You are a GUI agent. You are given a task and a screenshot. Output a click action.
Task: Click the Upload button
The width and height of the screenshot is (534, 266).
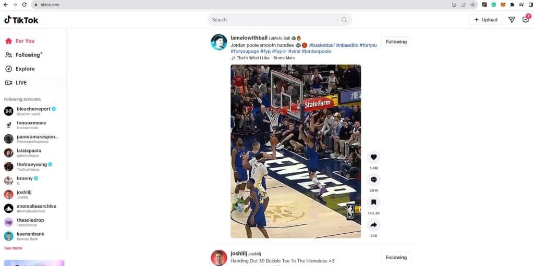coord(486,20)
